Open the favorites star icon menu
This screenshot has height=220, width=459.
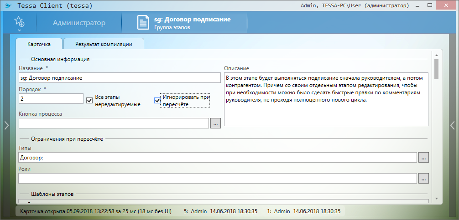(19, 21)
